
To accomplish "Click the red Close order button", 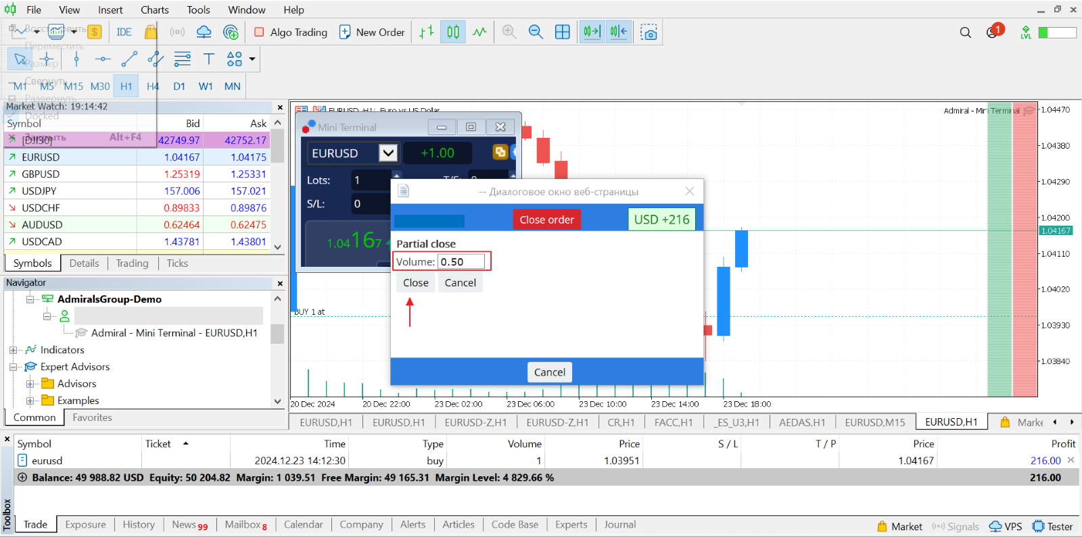I will click(x=546, y=220).
